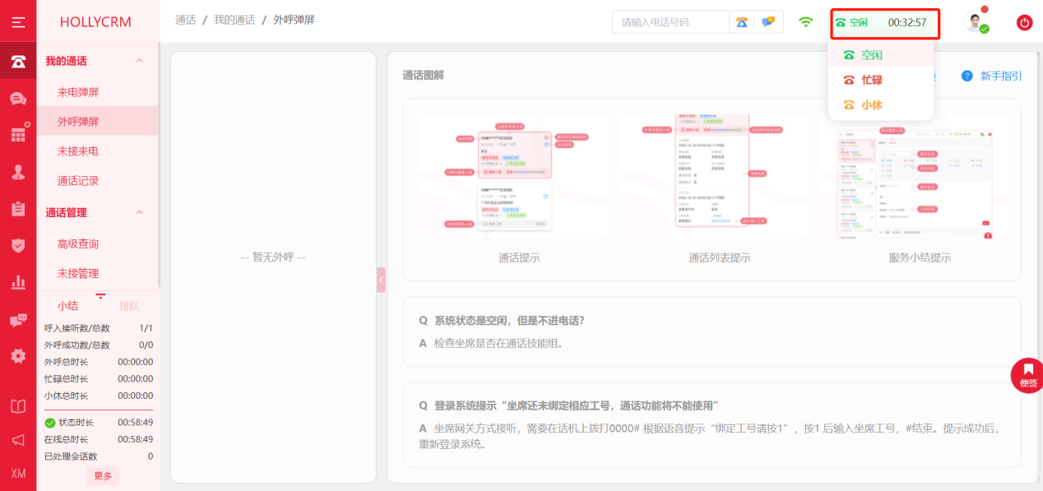The width and height of the screenshot is (1043, 491).
Task: Click the phone number input field
Action: point(670,22)
